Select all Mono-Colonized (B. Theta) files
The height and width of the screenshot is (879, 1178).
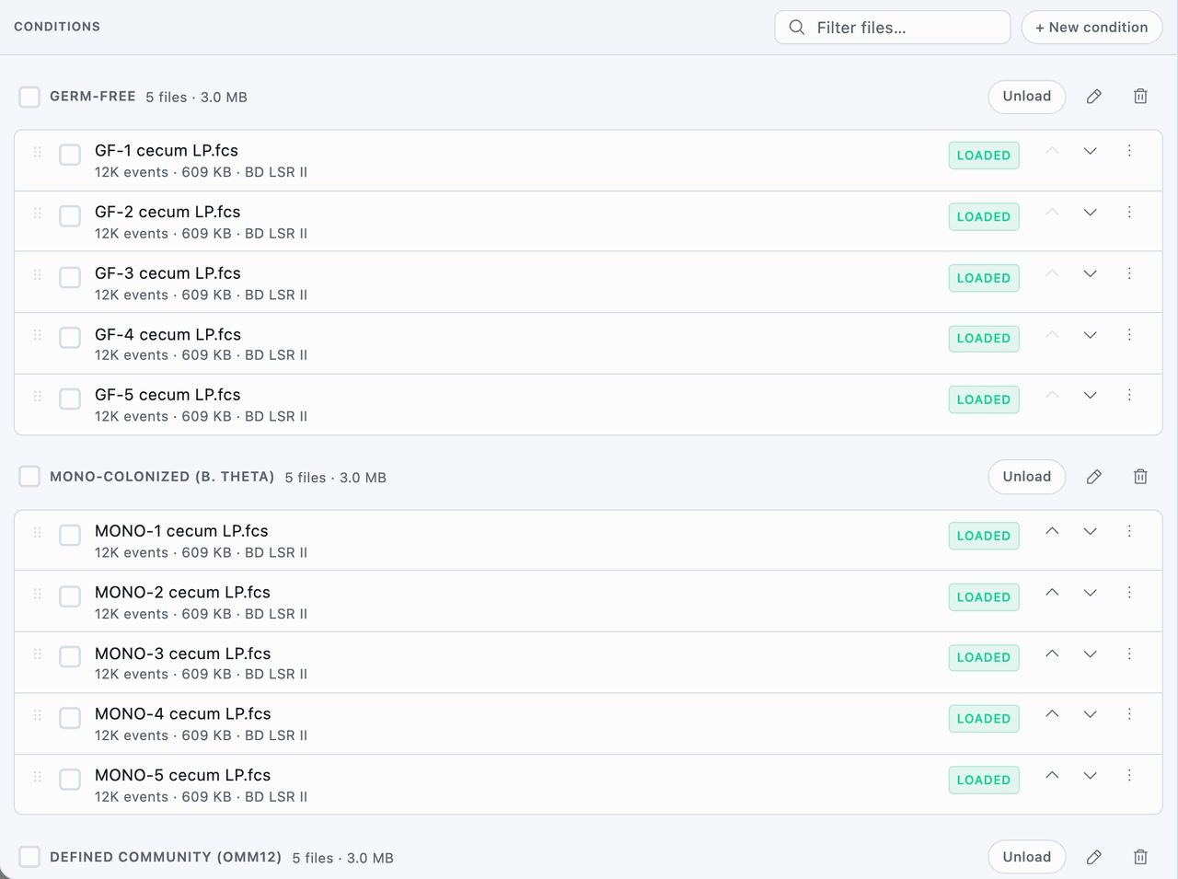tap(29, 477)
